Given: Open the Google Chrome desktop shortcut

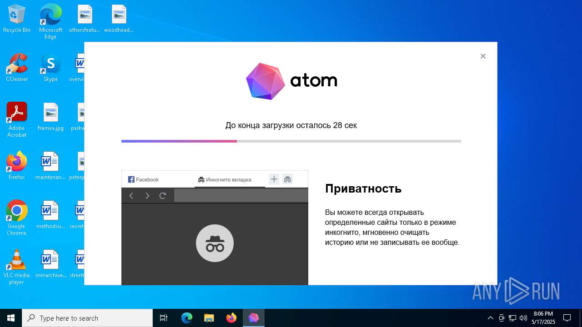Looking at the screenshot, I should coord(17,218).
